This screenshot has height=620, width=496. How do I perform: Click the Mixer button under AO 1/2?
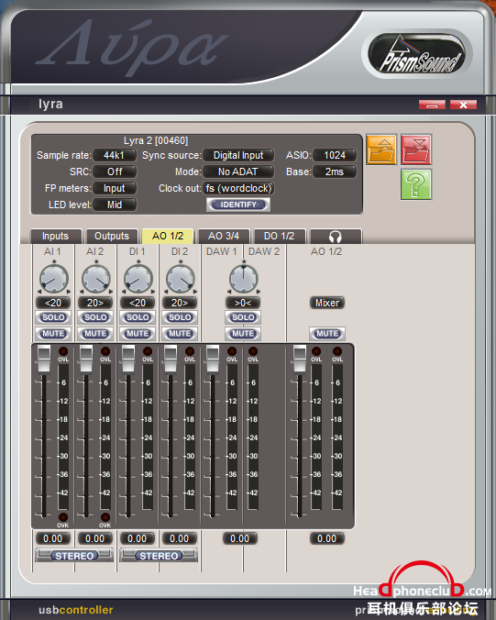click(x=327, y=303)
